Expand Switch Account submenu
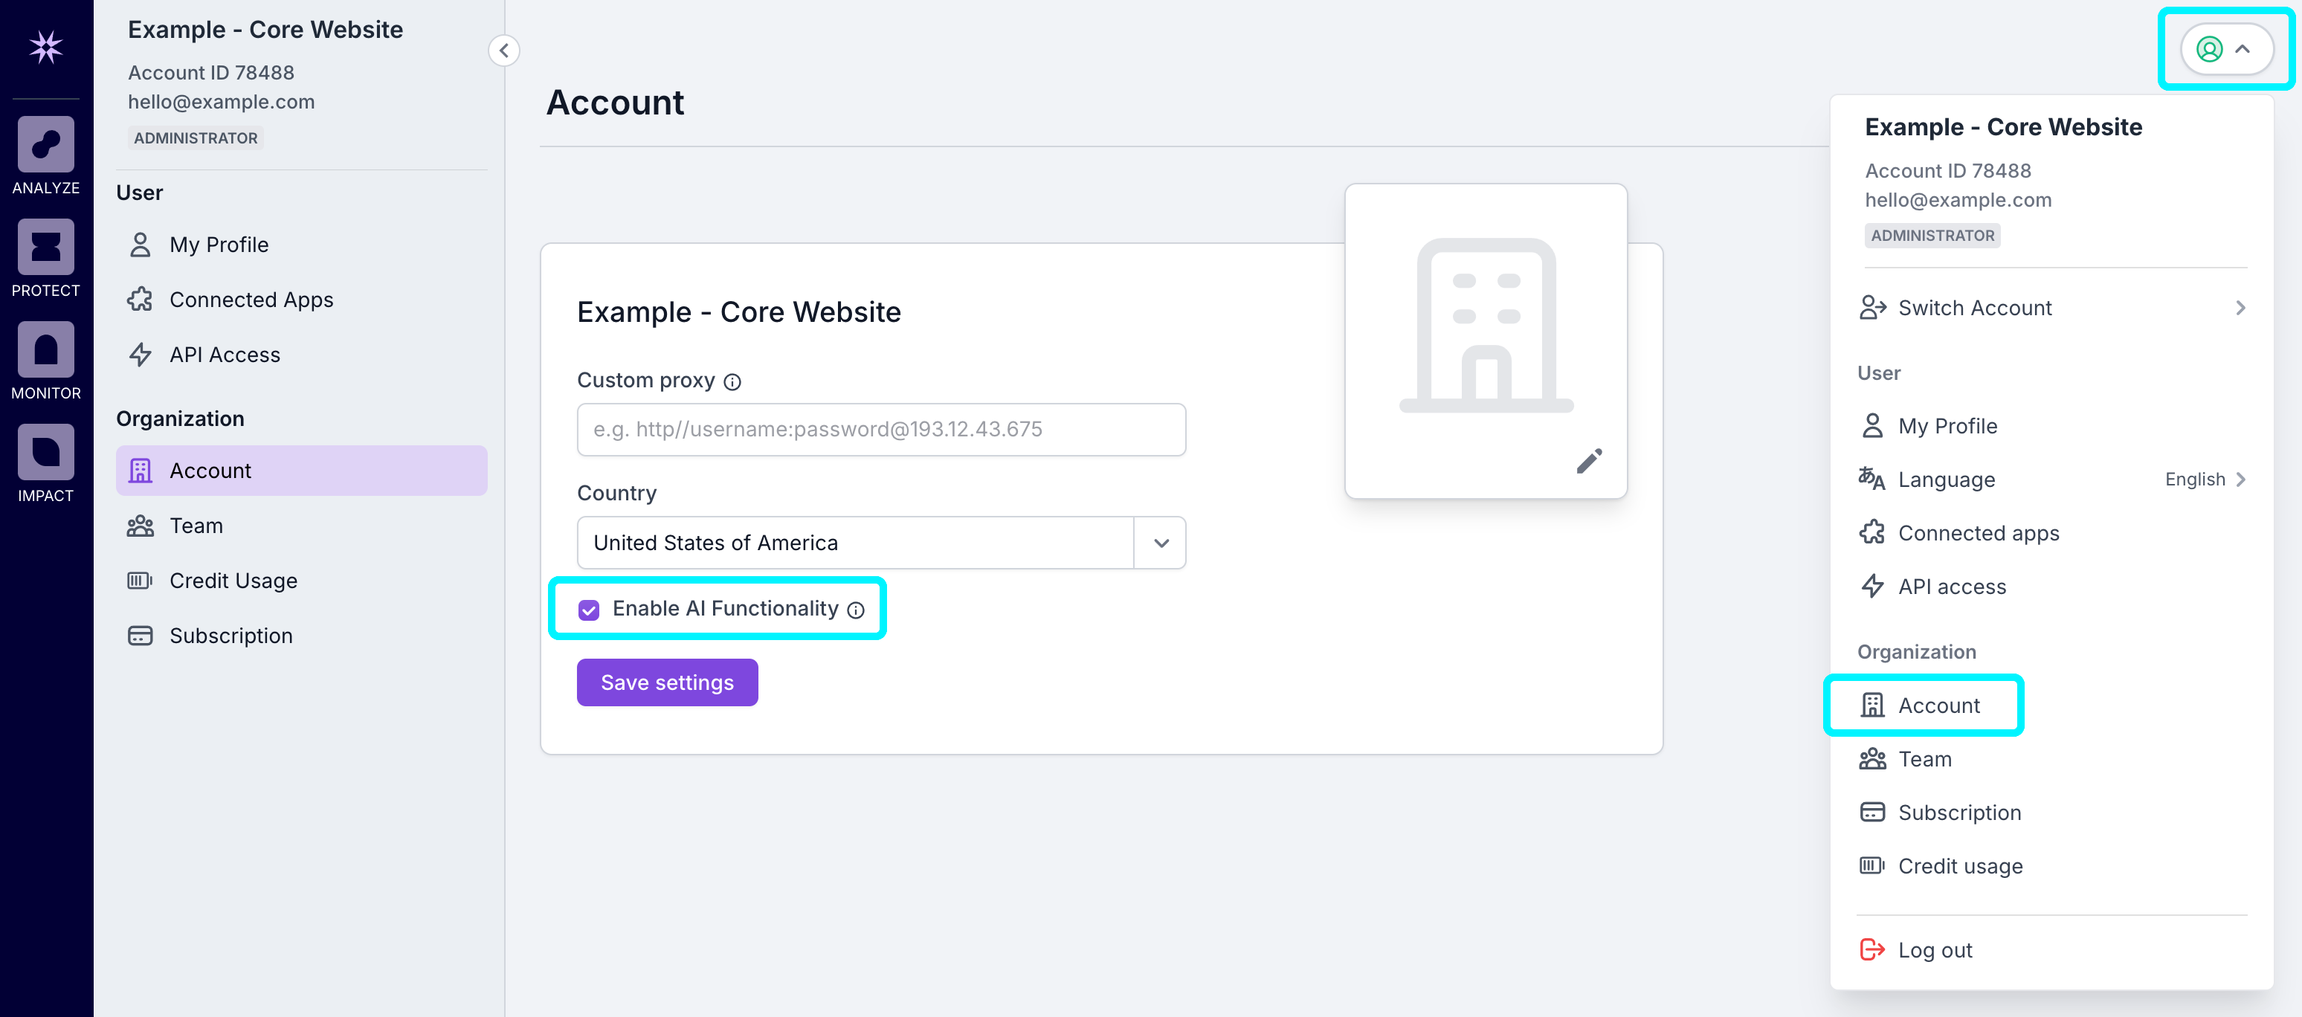 point(2051,309)
